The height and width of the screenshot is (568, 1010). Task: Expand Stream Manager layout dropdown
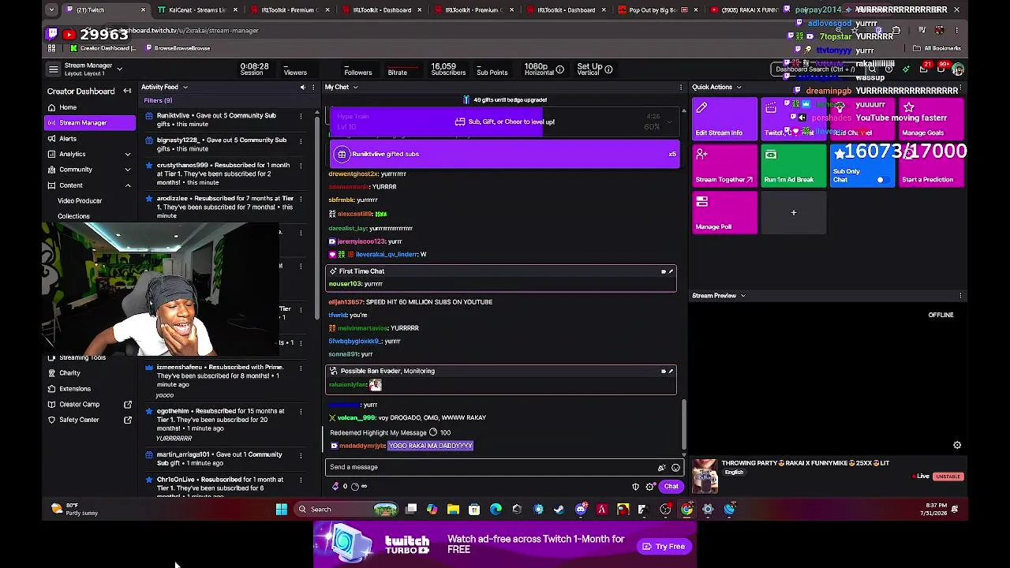click(120, 69)
